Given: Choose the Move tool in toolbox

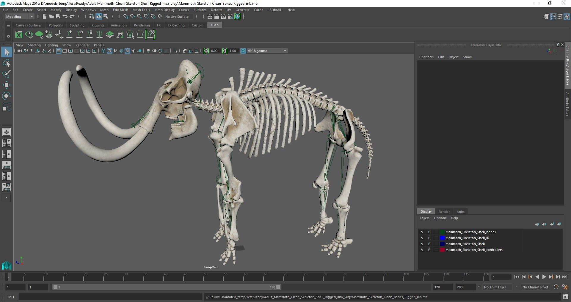Looking at the screenshot, I should tap(7, 85).
